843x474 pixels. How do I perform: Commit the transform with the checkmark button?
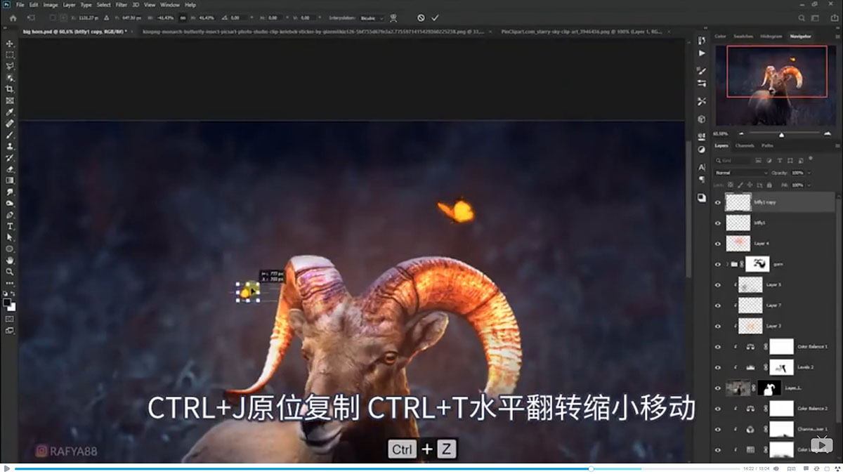(x=434, y=18)
